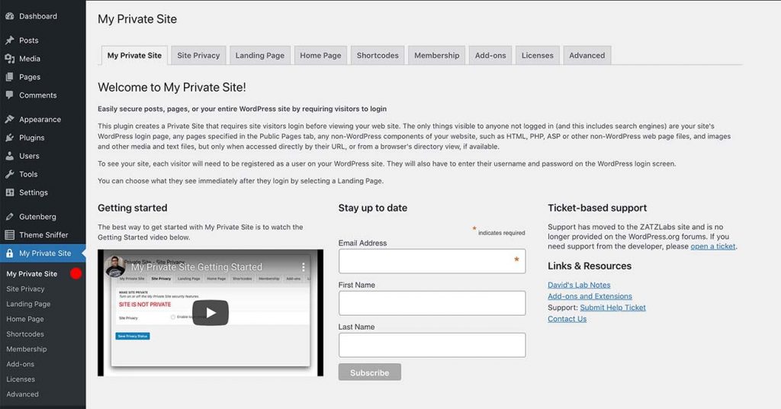This screenshot has width=781, height=409.
Task: Click the Tools wrench icon
Action: point(9,174)
